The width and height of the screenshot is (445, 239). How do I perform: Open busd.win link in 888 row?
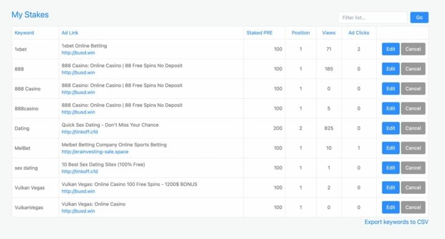pos(78,73)
